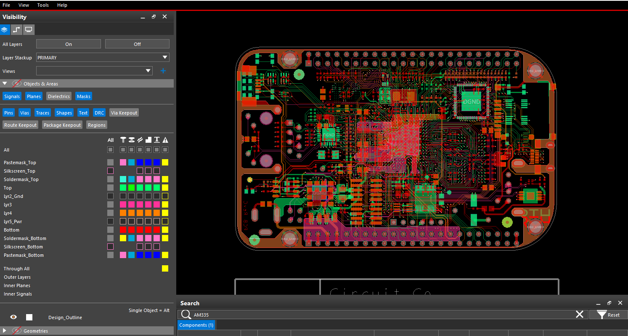
Task: Click the Bottom layer red Traces swatch
Action: (x=140, y=229)
